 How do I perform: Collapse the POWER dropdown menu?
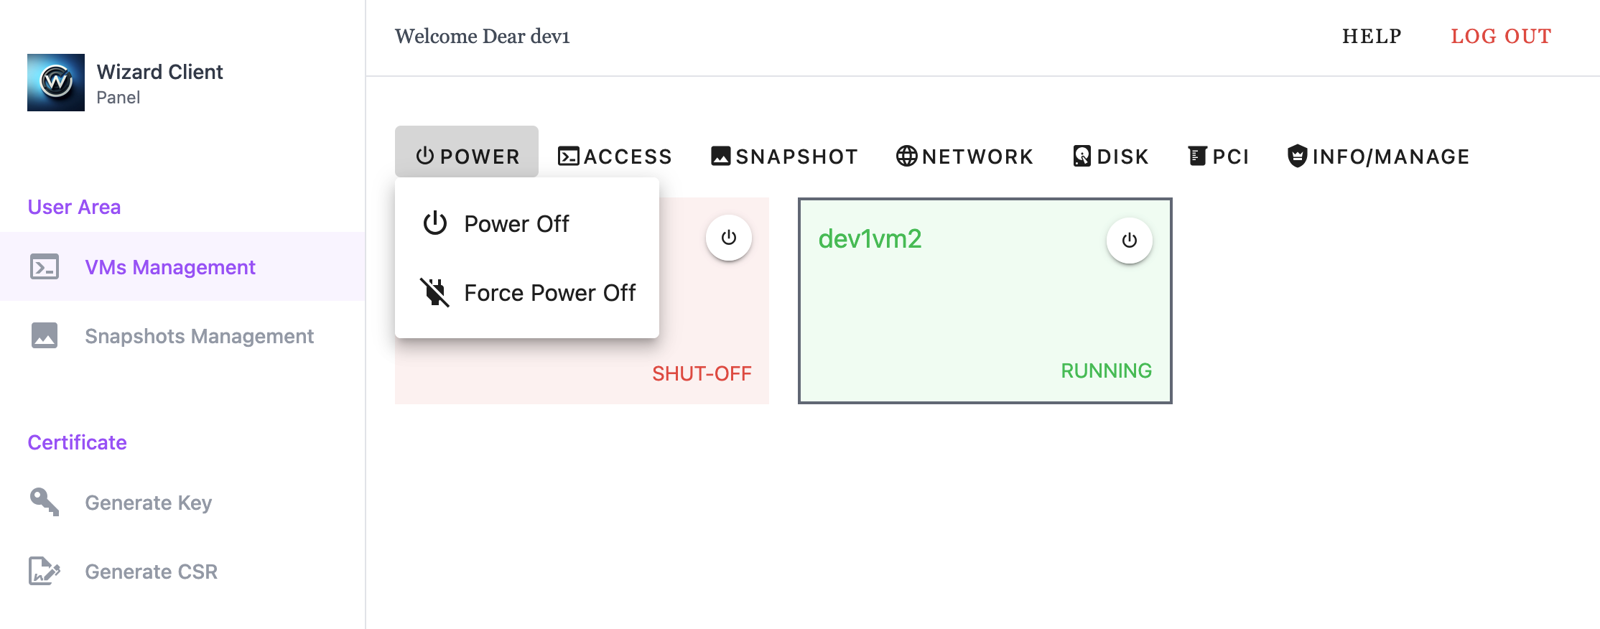(467, 156)
